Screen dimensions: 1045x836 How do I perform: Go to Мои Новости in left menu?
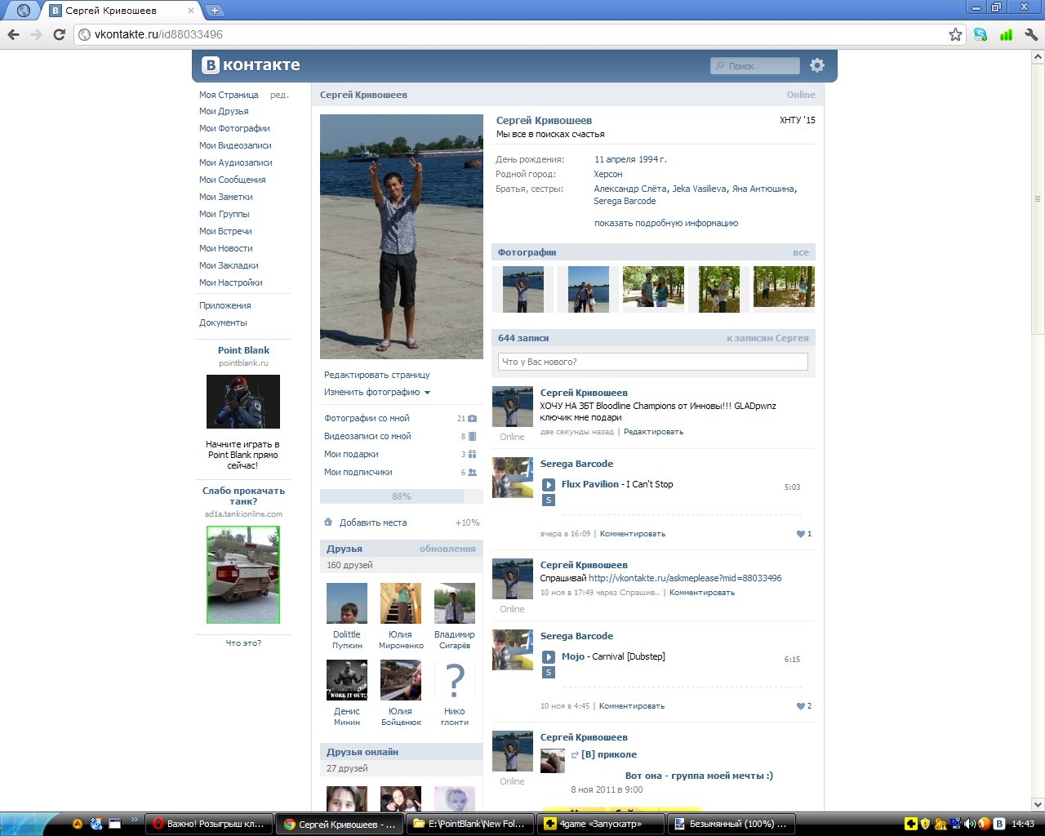pos(226,249)
